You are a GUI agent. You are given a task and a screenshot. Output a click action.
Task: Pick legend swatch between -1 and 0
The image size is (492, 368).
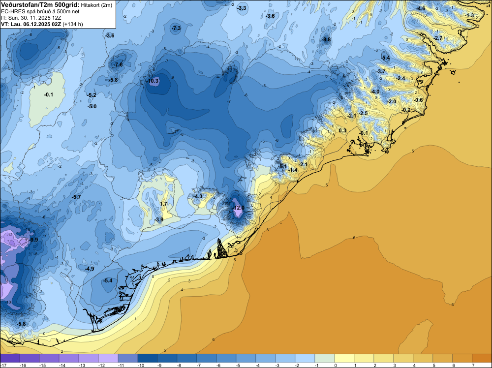pyautogui.click(x=324, y=358)
